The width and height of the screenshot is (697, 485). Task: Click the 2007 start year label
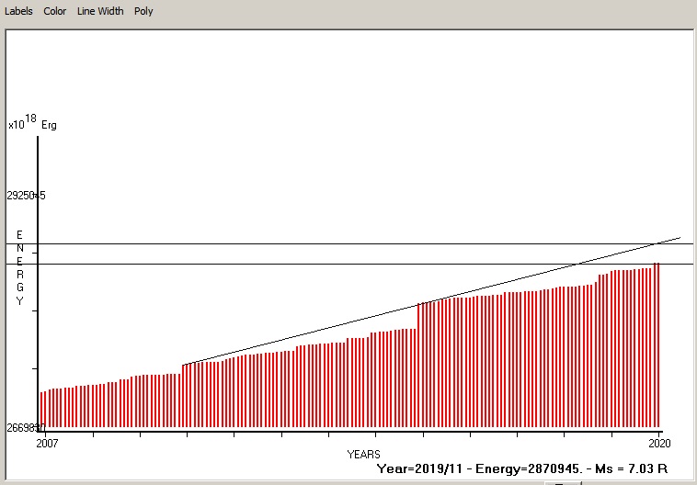46,444
